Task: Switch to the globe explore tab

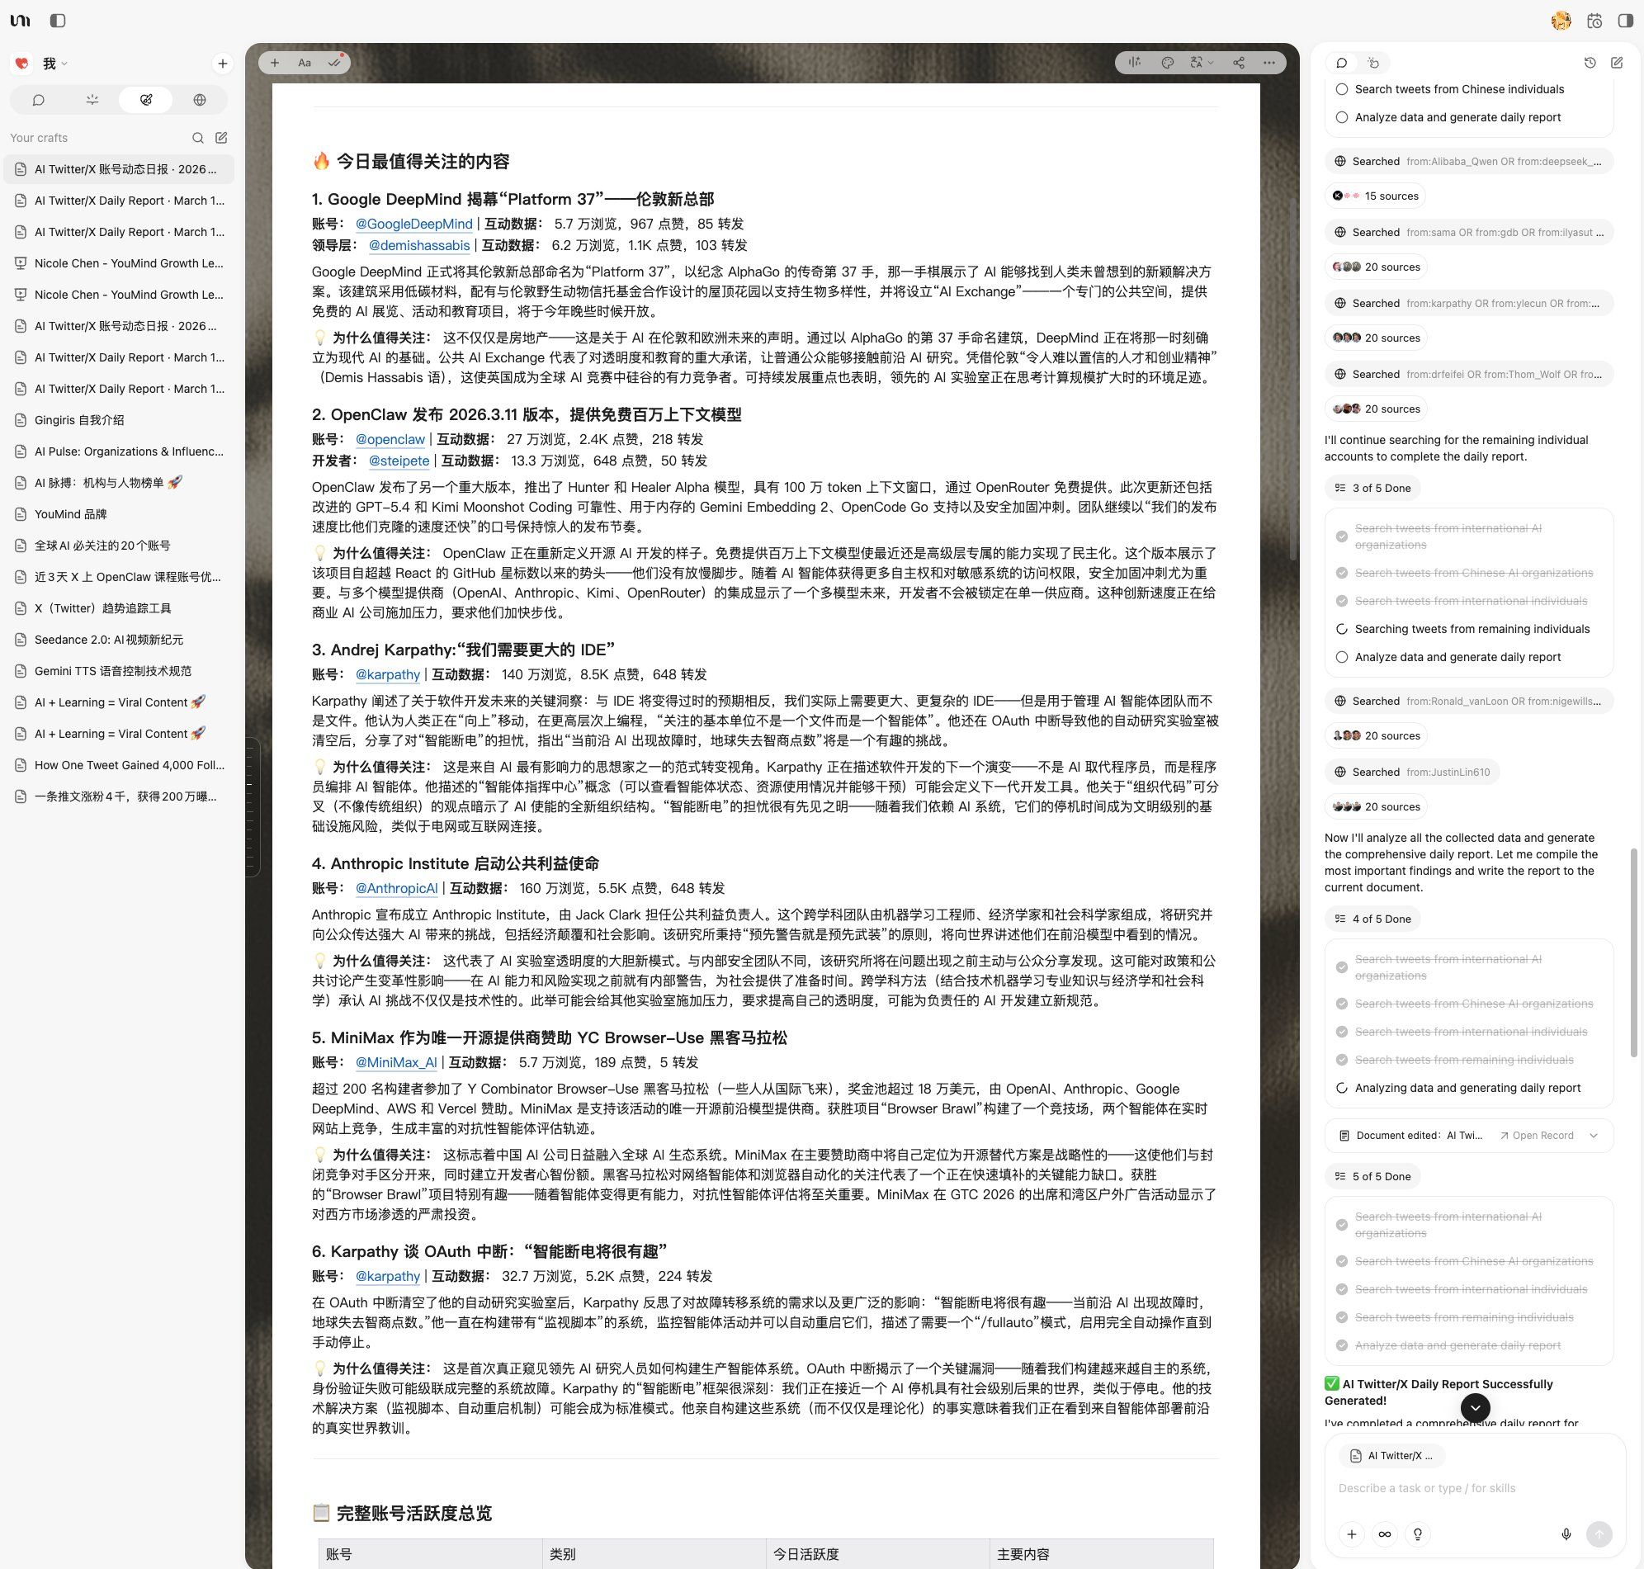Action: [x=199, y=101]
